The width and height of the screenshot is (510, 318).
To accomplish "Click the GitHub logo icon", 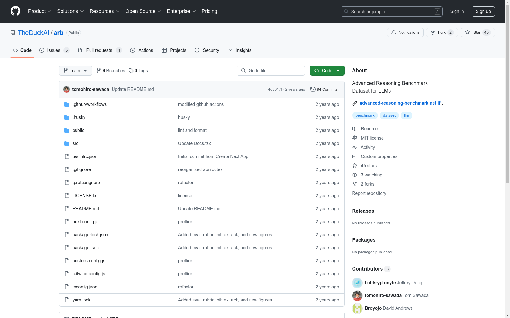I will click(x=15, y=11).
